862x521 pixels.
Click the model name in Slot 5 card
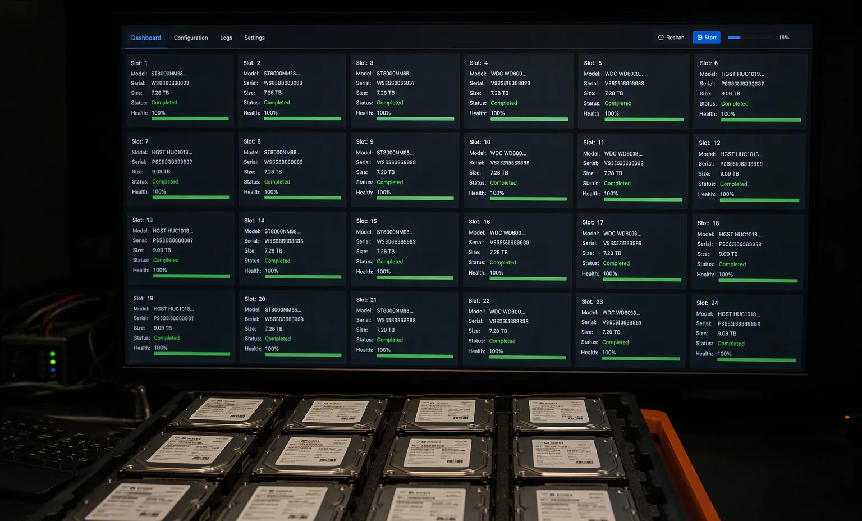pos(624,74)
